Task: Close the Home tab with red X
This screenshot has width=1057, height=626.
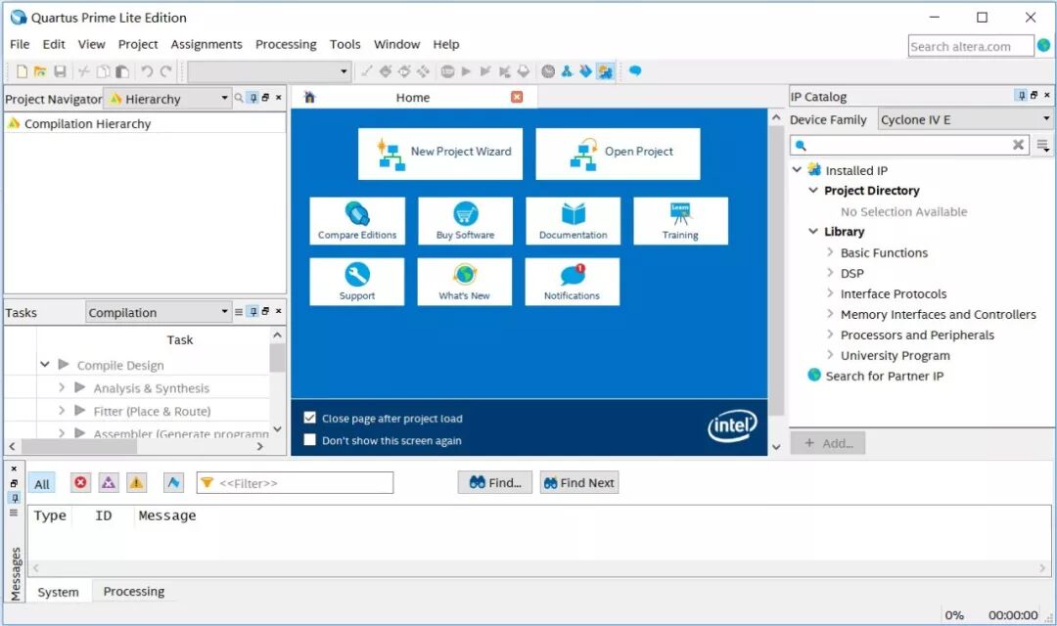Action: click(x=517, y=97)
